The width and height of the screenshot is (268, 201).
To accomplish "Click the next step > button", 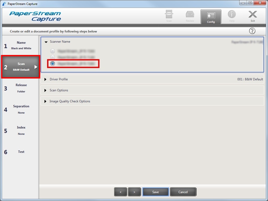I will [134, 192].
